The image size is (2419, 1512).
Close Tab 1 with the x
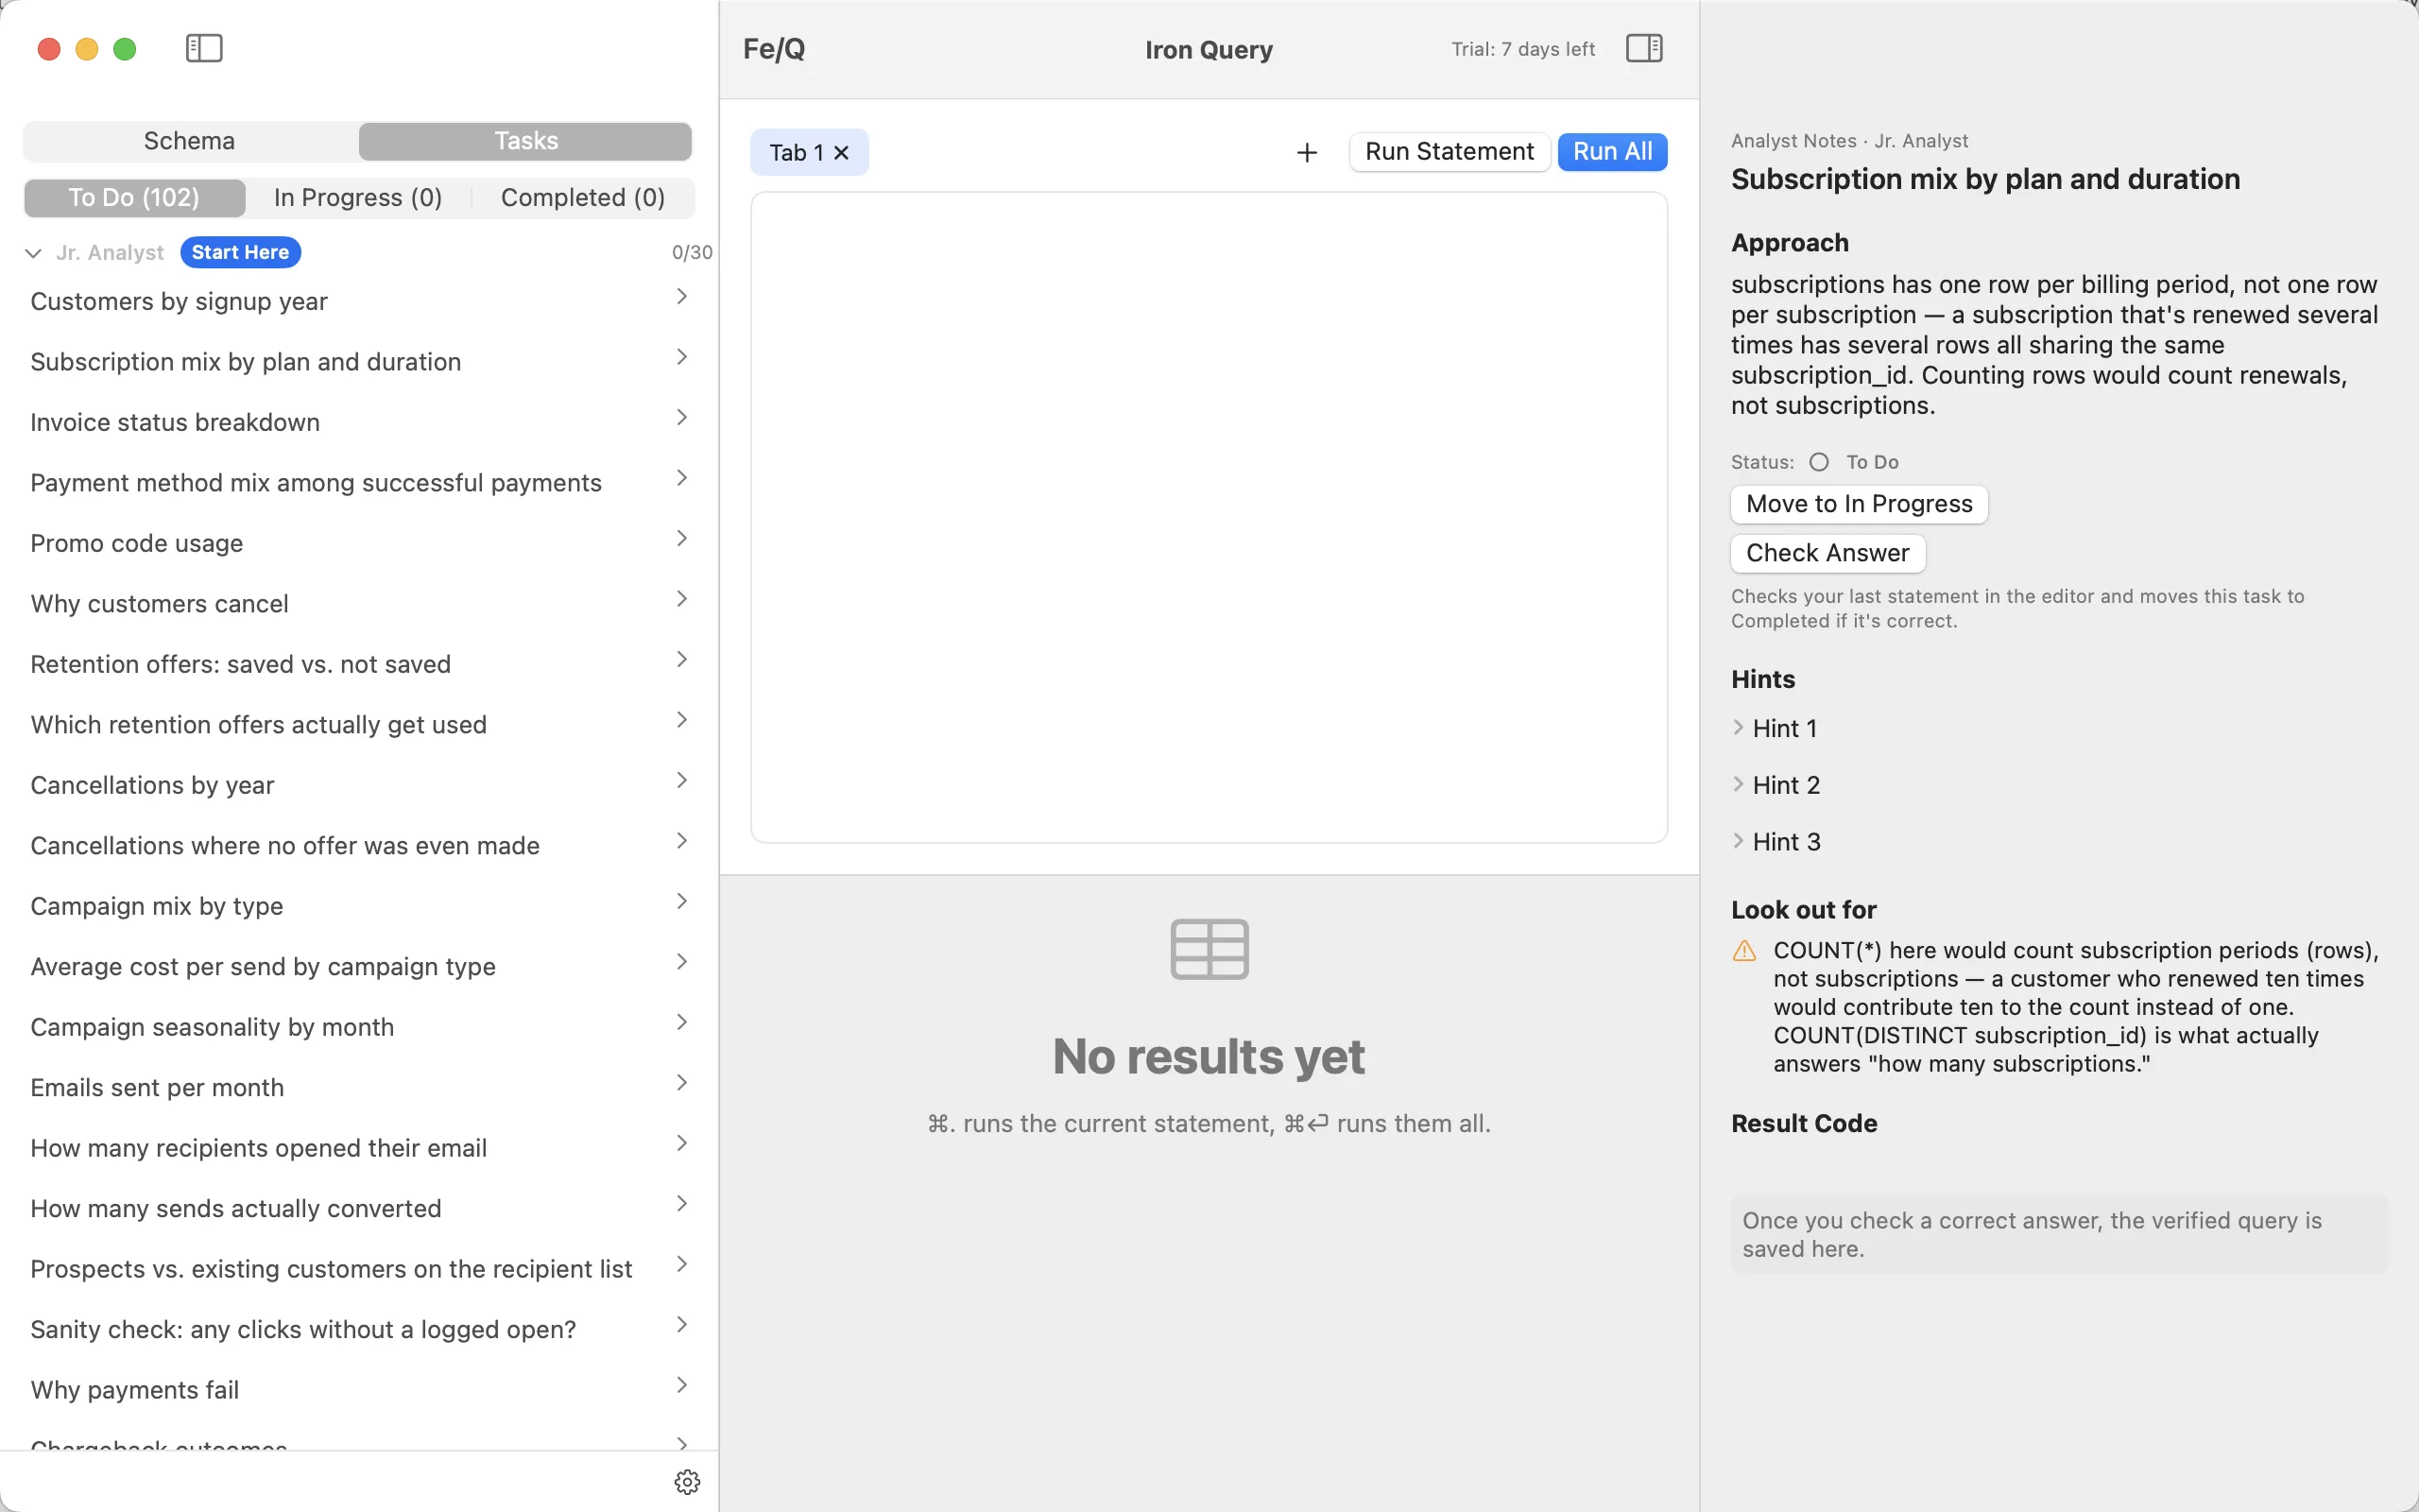842,153
